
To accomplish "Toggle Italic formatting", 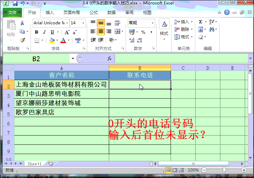I will pyautogui.click(x=44, y=32).
